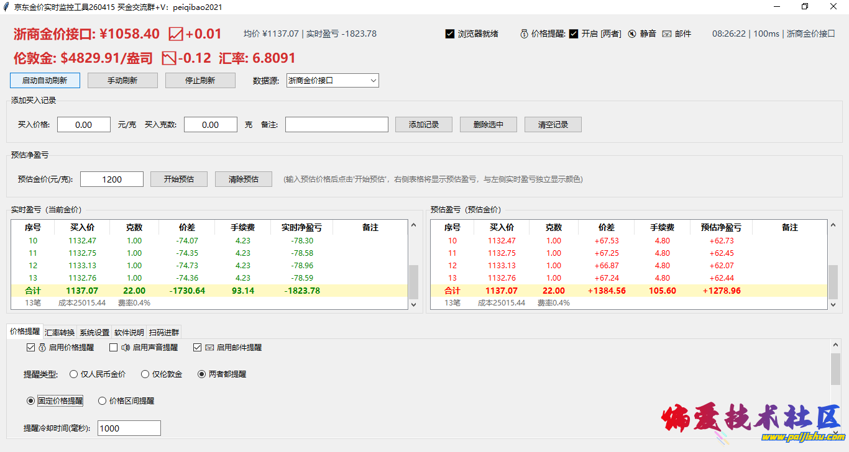Select the 仅伦敦金 radio option

click(x=145, y=374)
